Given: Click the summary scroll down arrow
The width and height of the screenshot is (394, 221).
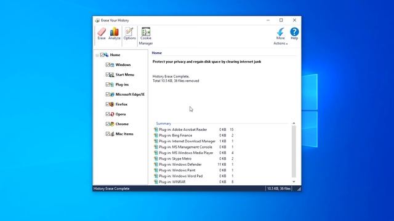Looking at the screenshot, I should click(x=294, y=182).
